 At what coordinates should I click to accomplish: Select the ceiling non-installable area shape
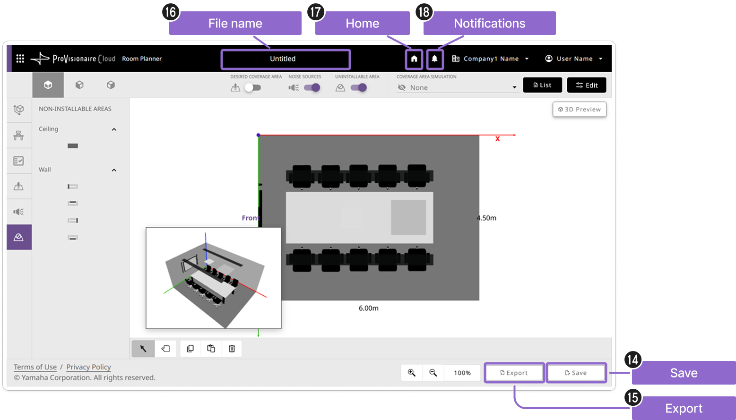[x=73, y=146]
